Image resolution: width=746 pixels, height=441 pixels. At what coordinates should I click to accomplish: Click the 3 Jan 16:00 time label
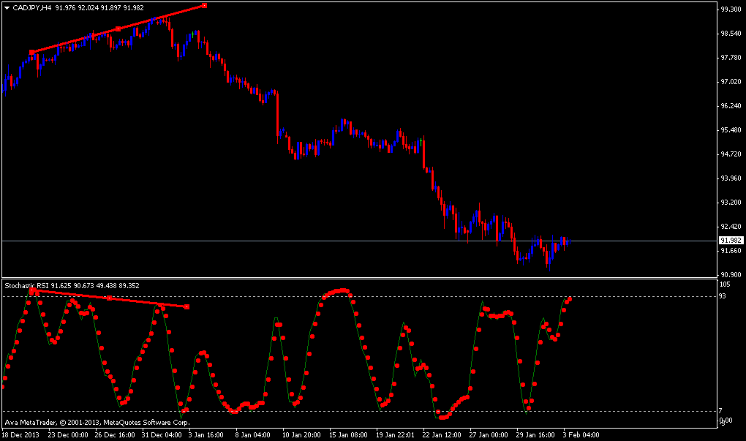[206, 435]
